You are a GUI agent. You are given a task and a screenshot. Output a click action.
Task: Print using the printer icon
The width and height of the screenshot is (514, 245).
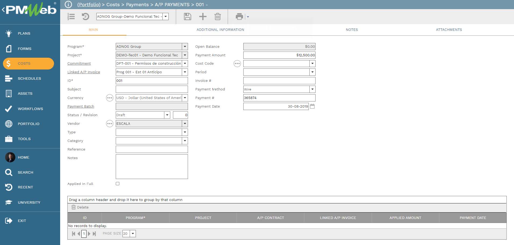(x=239, y=17)
